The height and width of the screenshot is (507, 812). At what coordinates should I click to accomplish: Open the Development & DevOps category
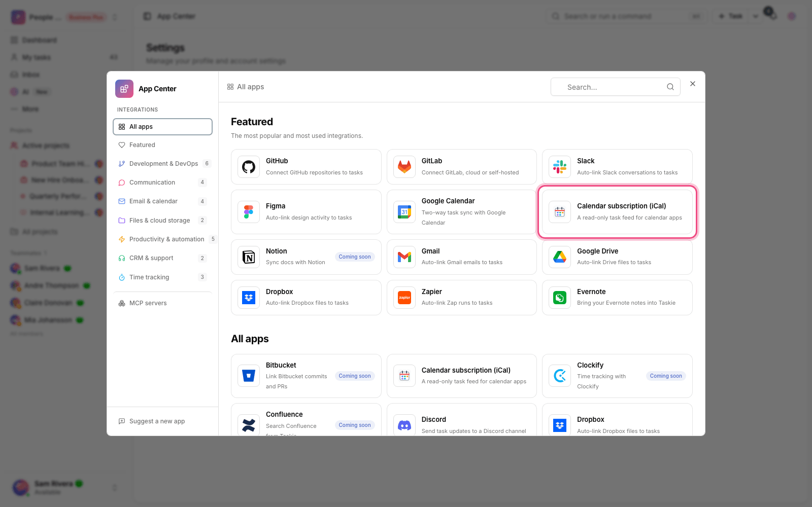(x=162, y=164)
